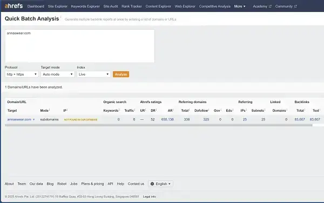The image size is (324, 203).
Task: Open the Protocol dropdown
Action: [x=22, y=74]
